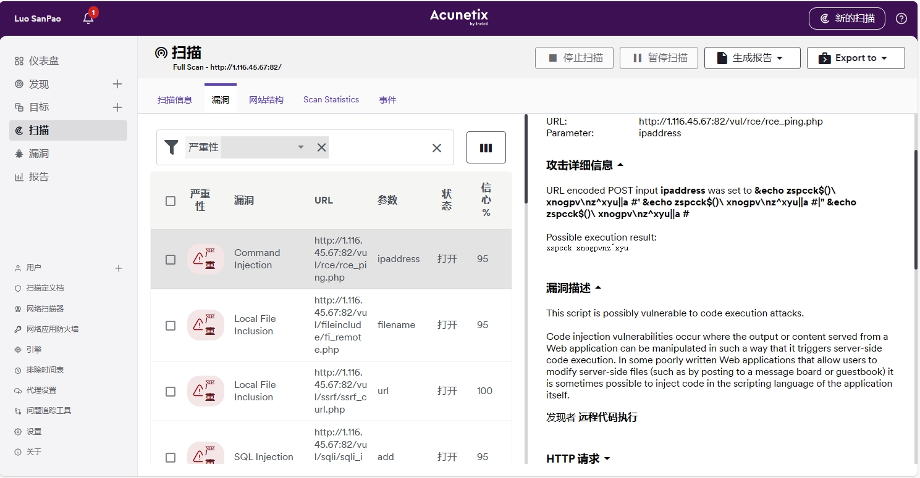
Task: Click the 问题追踪工具 icon
Action: coord(18,411)
